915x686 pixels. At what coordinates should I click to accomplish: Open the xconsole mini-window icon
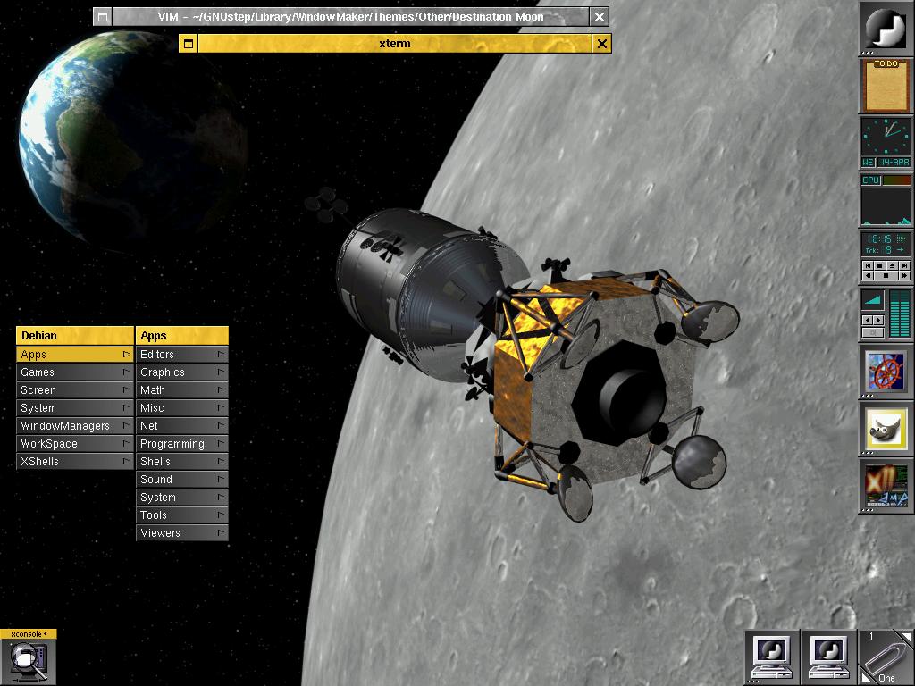(x=27, y=662)
